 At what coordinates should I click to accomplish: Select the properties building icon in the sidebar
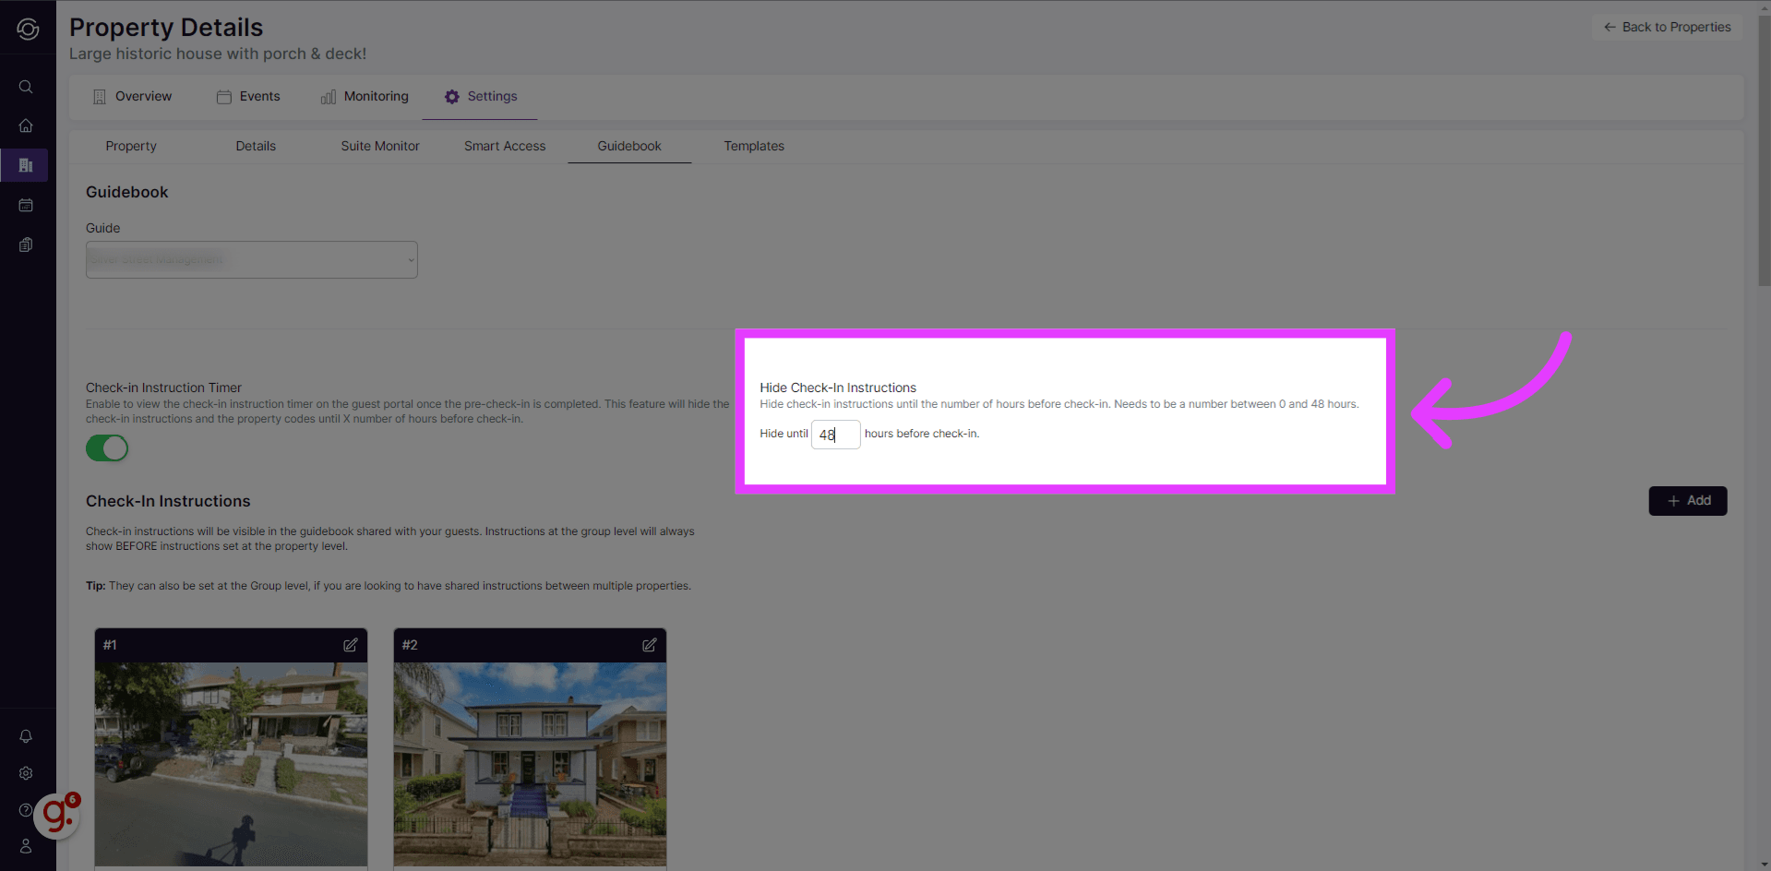[x=26, y=165]
